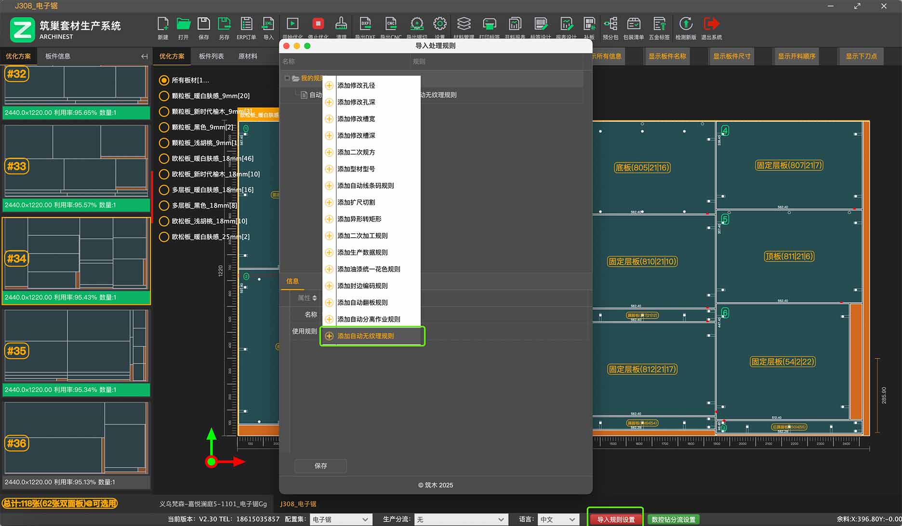Choose 添加自动无纹理规则 from the menu
Viewport: 902px width, 526px height.
coord(366,336)
